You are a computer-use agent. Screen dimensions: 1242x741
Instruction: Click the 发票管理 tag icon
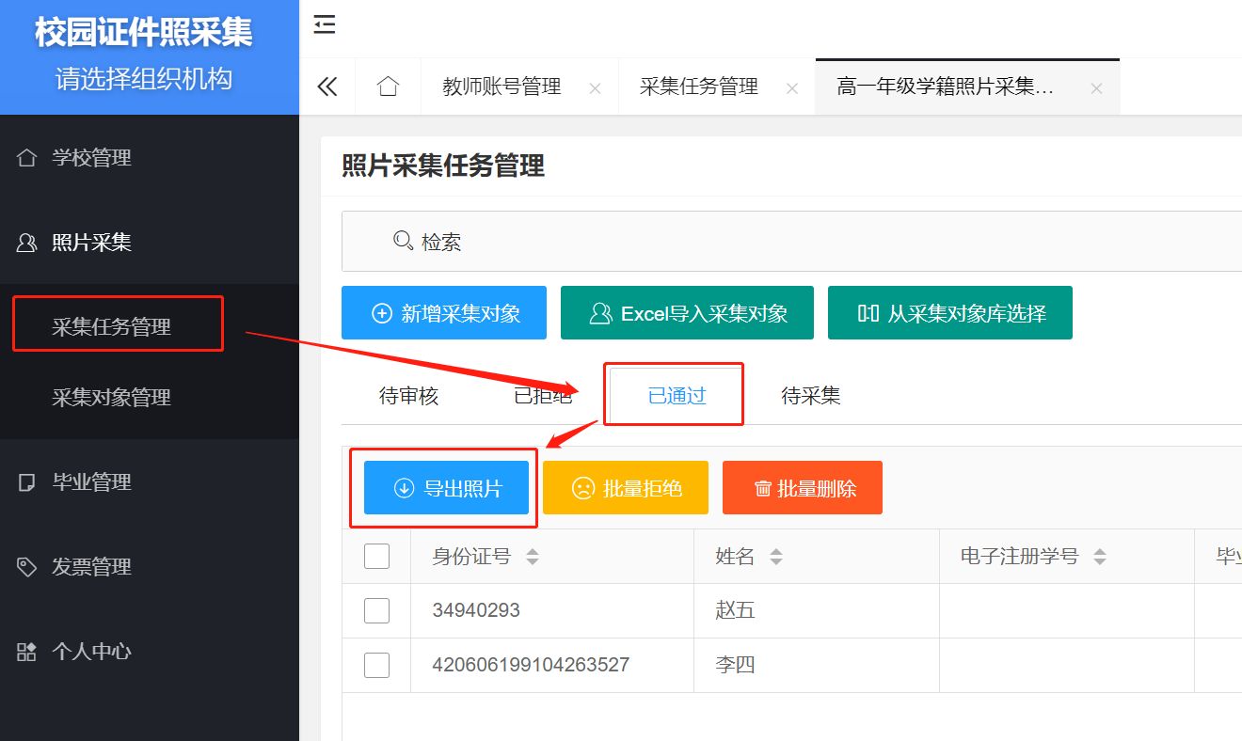pos(24,566)
